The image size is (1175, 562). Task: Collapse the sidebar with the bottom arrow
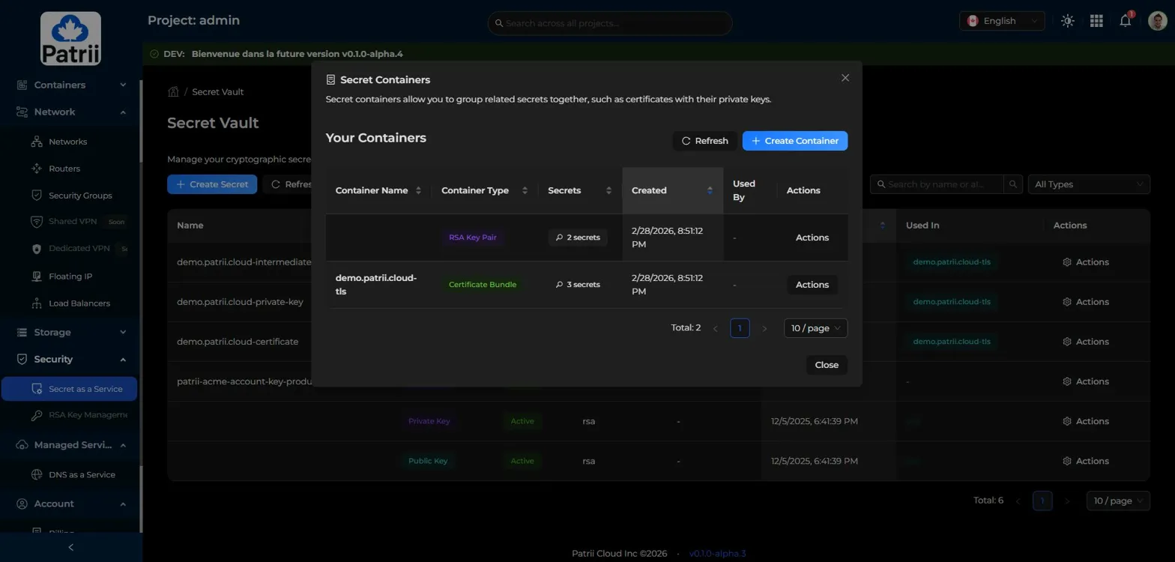[71, 548]
